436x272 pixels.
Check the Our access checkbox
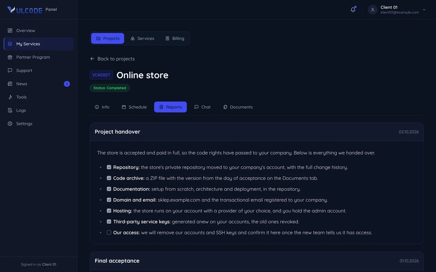coord(109,233)
